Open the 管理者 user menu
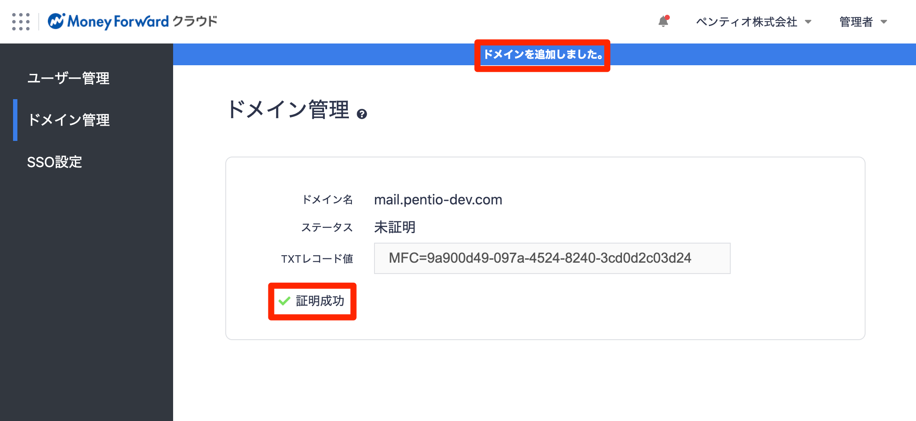 click(863, 22)
